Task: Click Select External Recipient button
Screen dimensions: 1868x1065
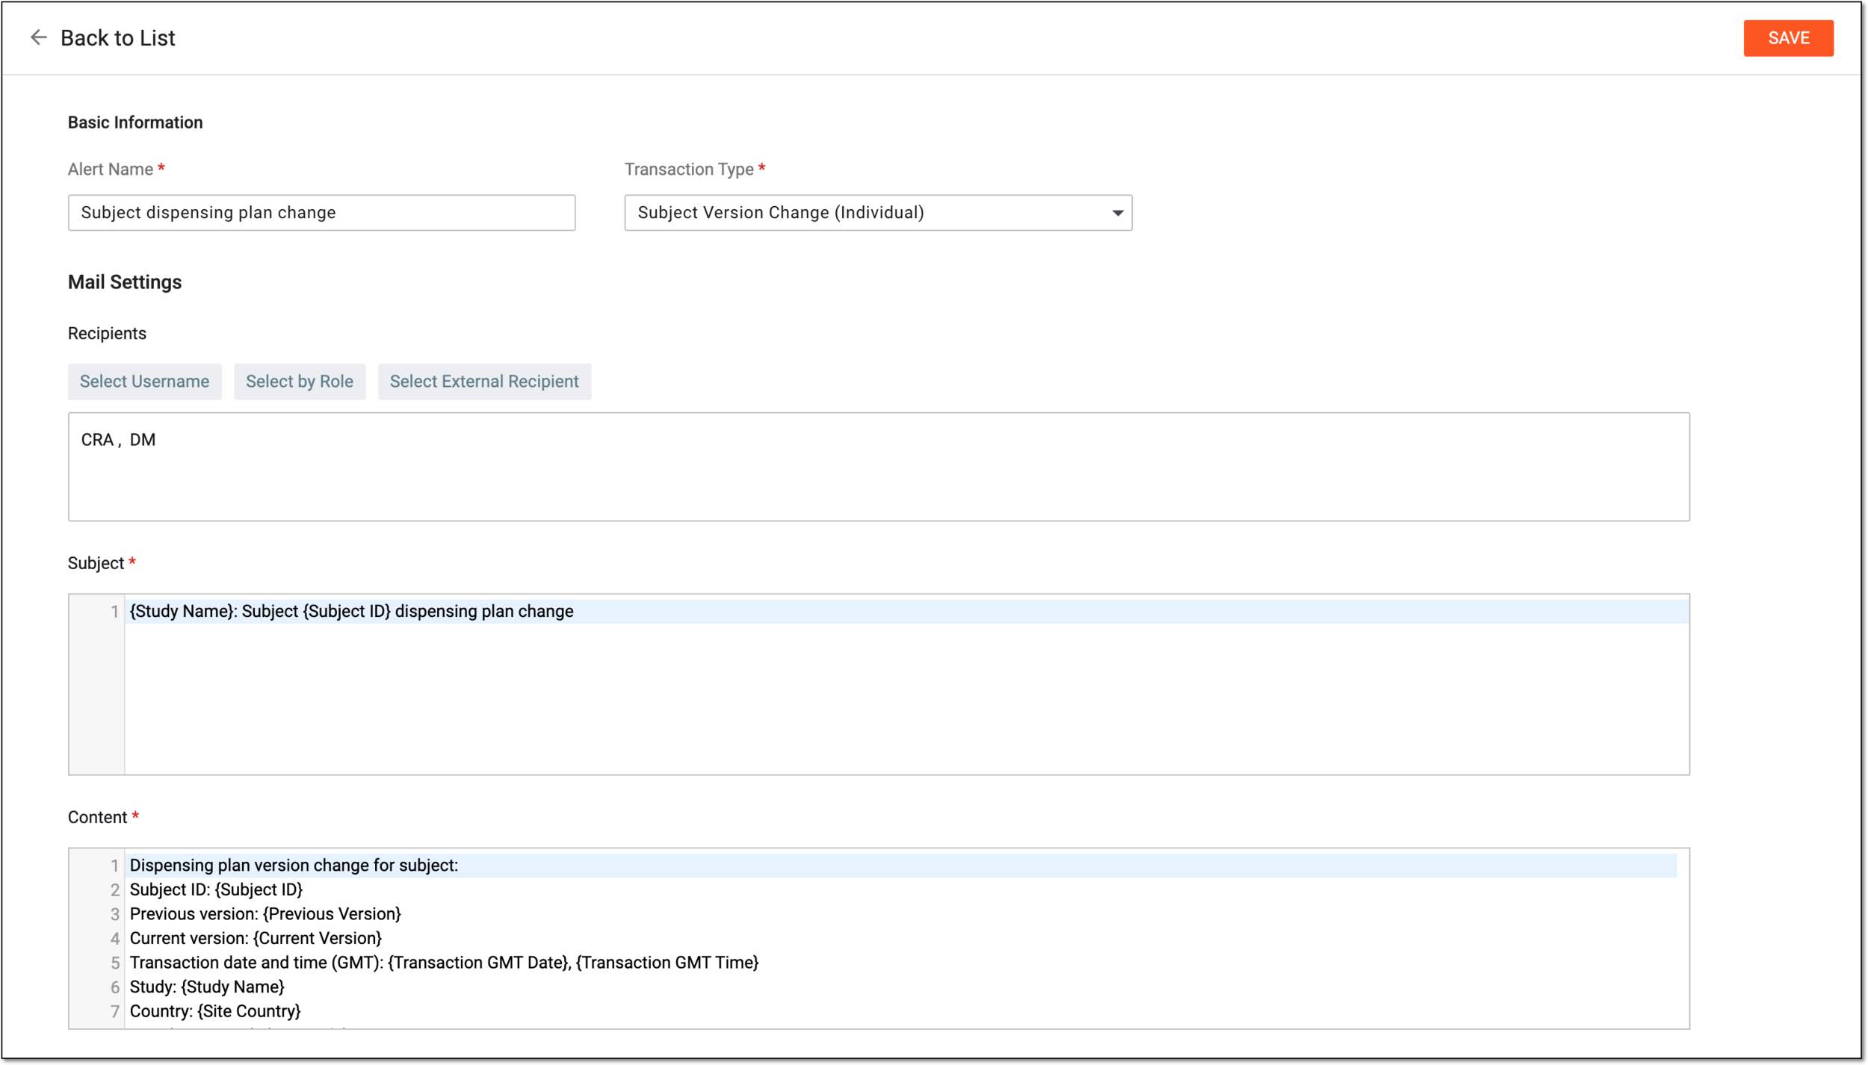Action: 484,382
